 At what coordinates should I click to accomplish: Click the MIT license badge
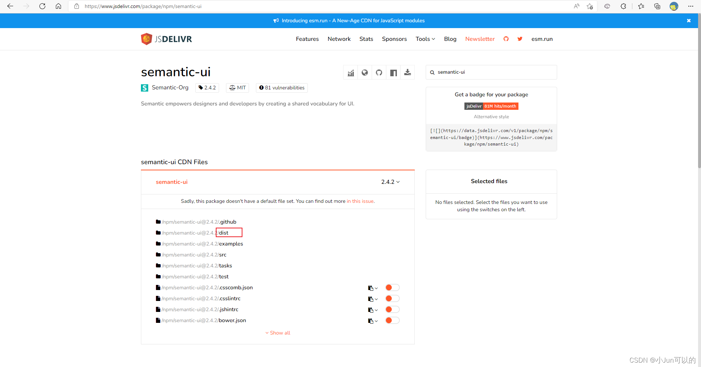(x=237, y=88)
